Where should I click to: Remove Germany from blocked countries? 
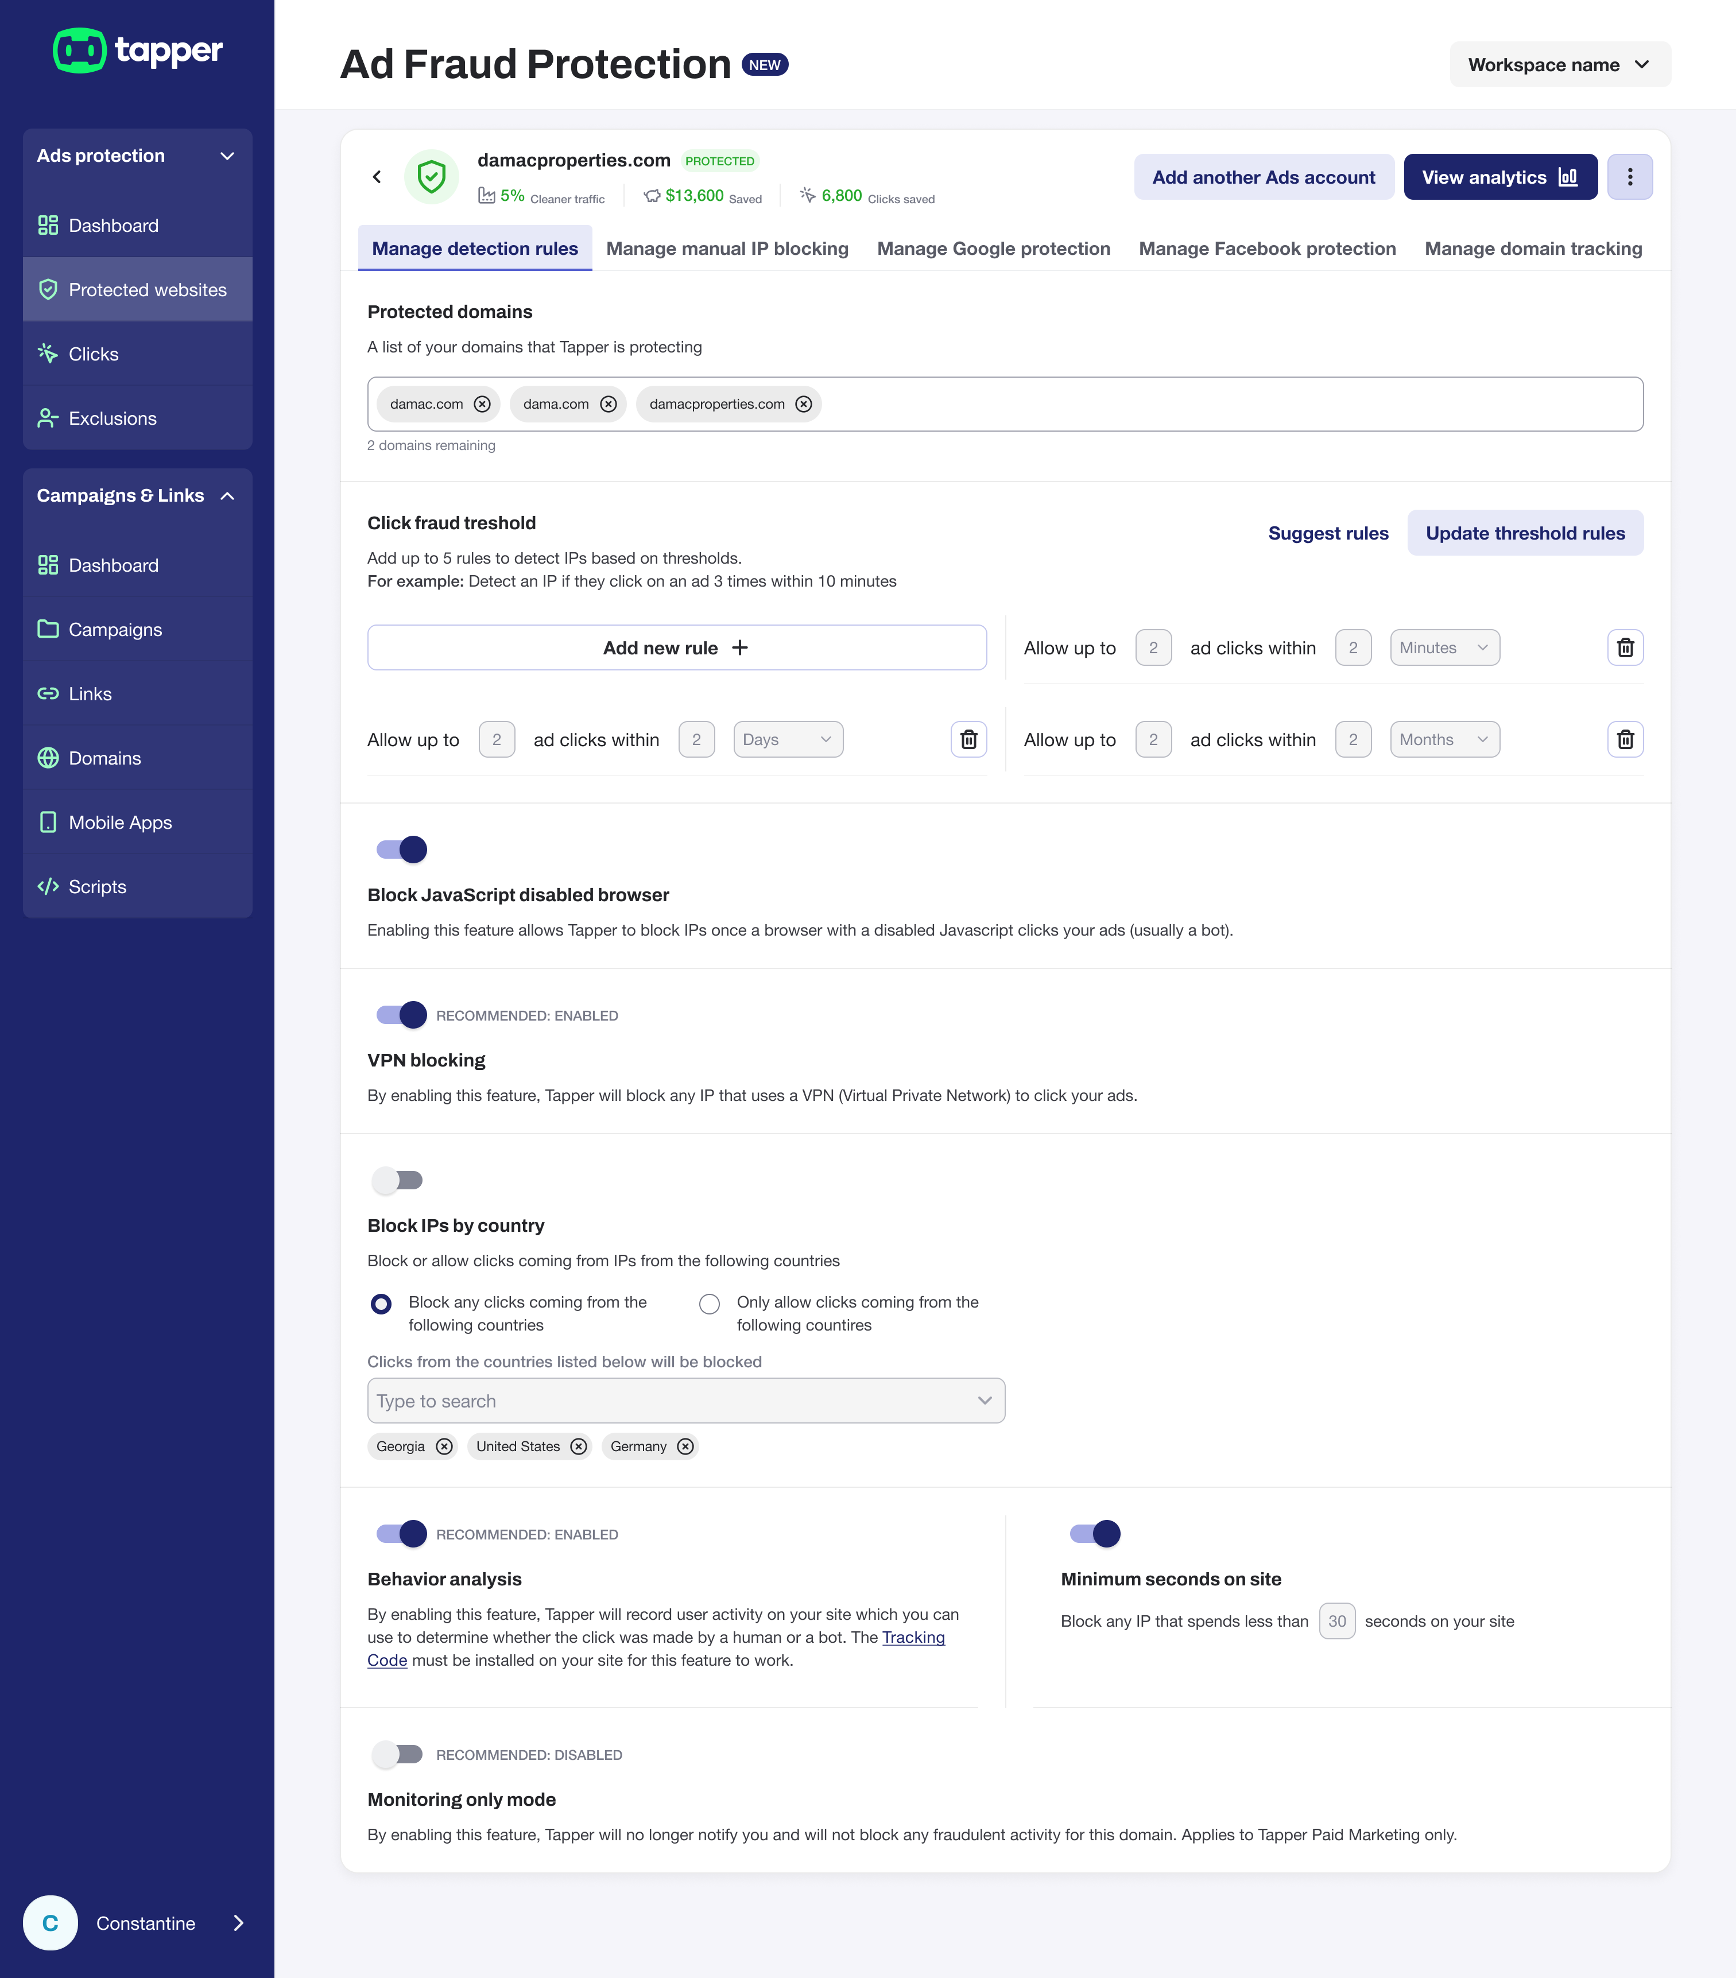point(685,1446)
